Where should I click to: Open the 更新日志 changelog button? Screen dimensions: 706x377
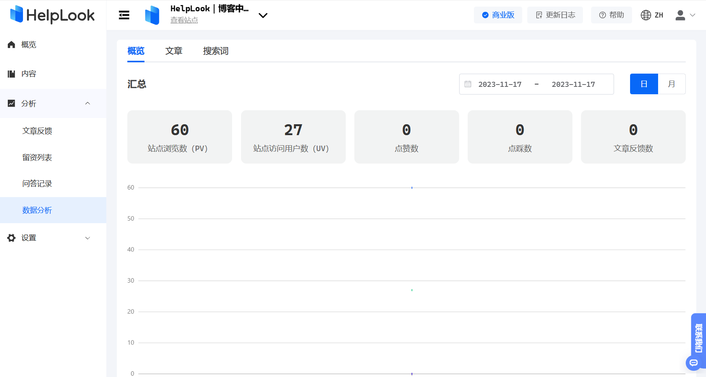555,15
